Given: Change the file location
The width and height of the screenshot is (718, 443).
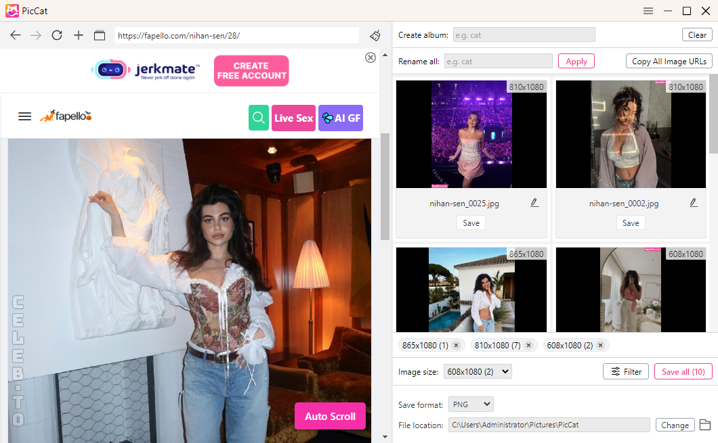Looking at the screenshot, I should (675, 425).
